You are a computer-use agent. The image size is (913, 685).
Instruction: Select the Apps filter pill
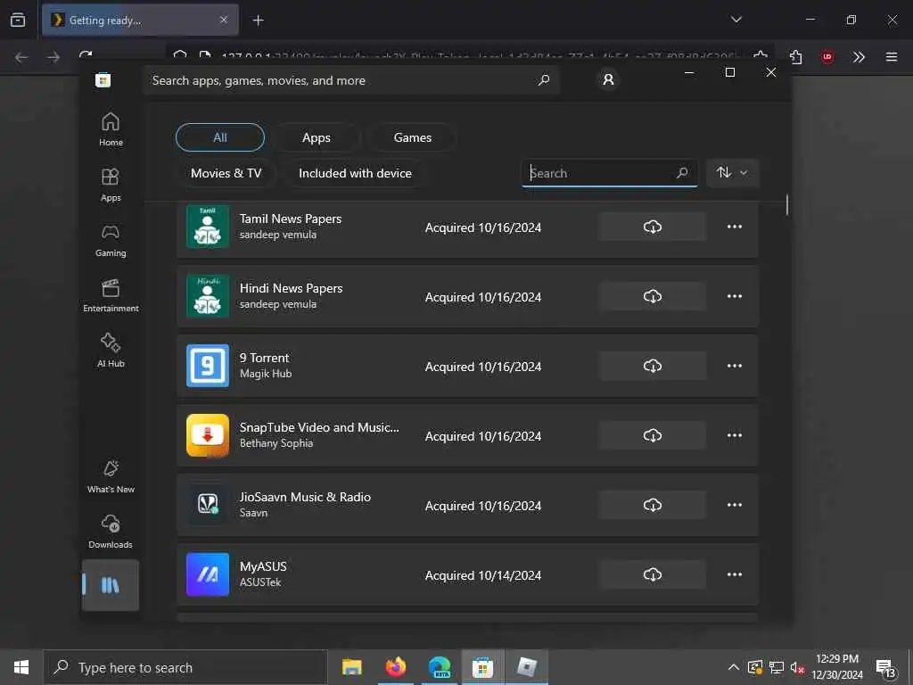tap(317, 137)
